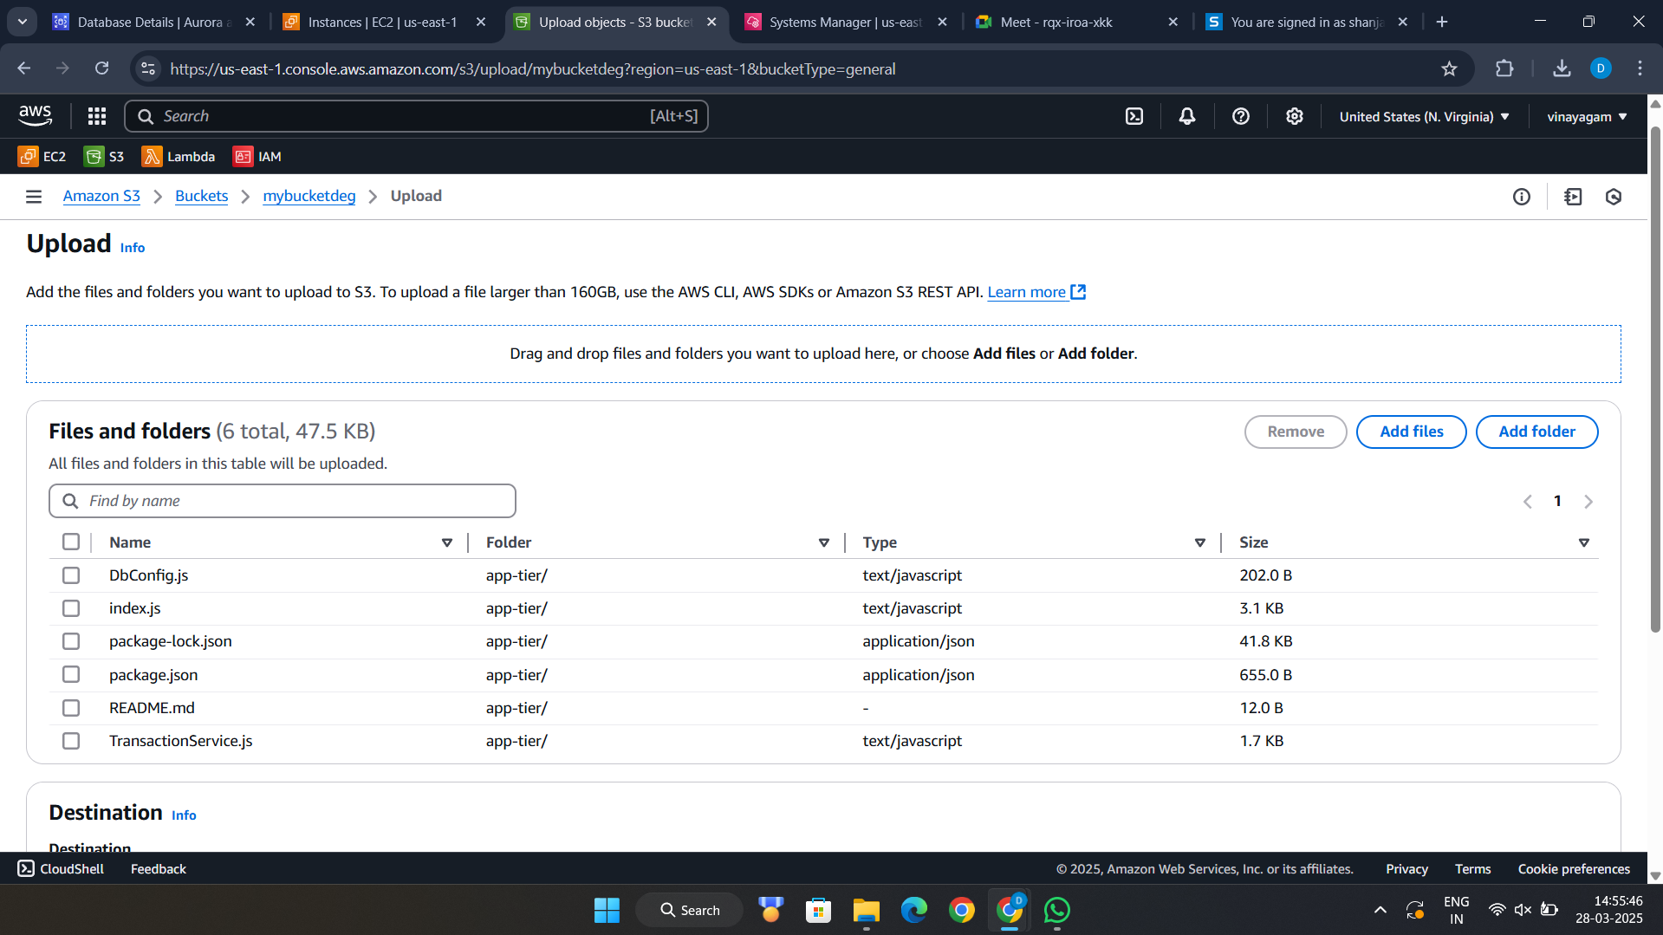Viewport: 1663px width, 935px height.
Task: Go to mybucketdeg breadcrumb link
Action: coord(309,196)
